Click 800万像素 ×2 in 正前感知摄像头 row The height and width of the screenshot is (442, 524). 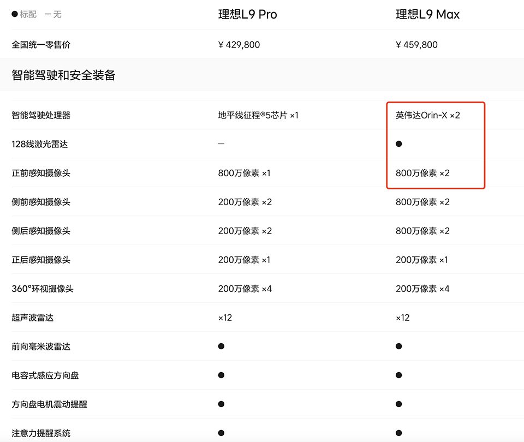(x=422, y=173)
